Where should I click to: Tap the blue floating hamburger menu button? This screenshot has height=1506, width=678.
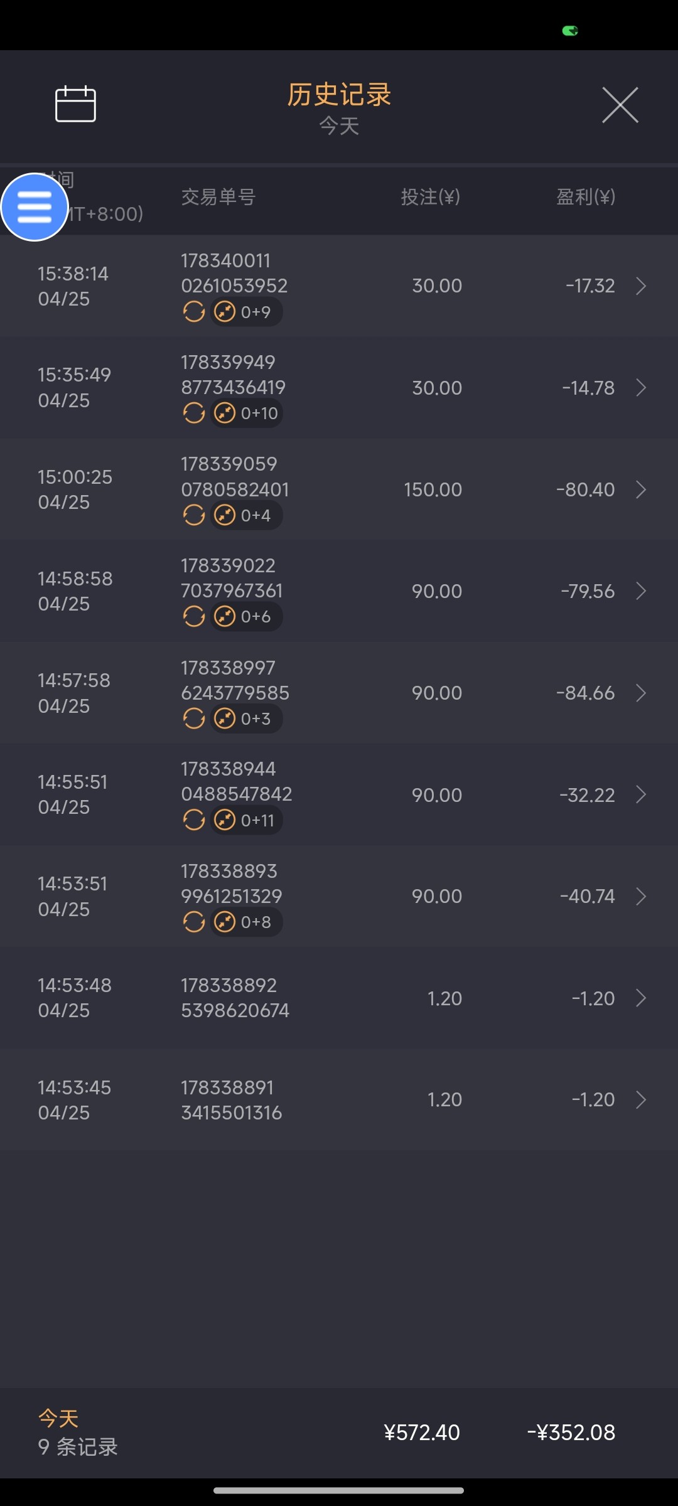(35, 207)
